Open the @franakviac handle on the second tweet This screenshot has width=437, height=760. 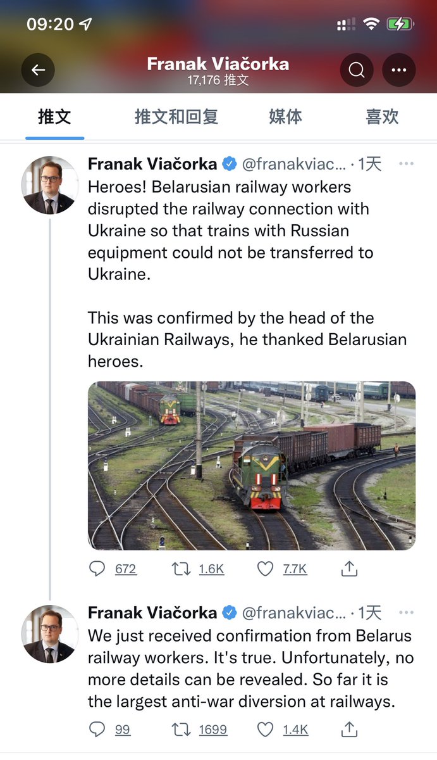(x=294, y=612)
